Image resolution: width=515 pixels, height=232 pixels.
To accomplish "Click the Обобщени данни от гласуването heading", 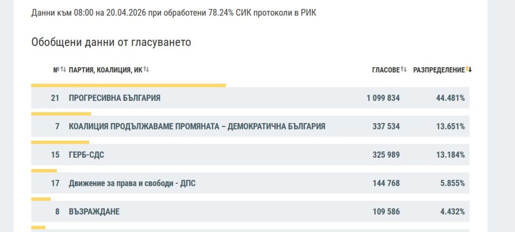I will (x=111, y=42).
